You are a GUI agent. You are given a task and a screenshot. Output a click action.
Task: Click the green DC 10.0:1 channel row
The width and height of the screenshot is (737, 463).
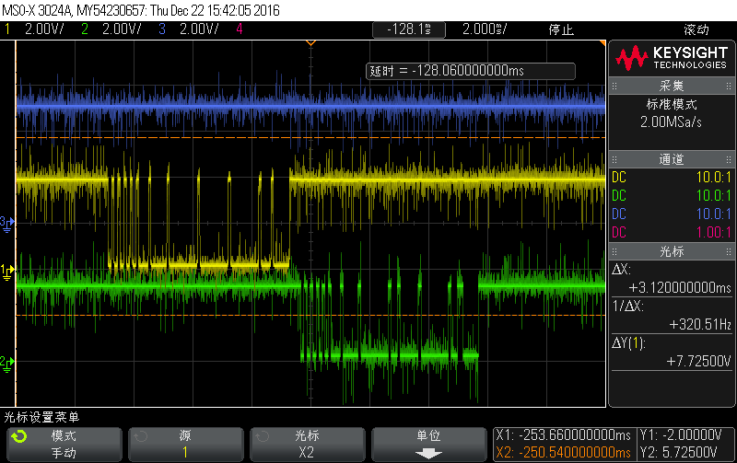(x=672, y=195)
